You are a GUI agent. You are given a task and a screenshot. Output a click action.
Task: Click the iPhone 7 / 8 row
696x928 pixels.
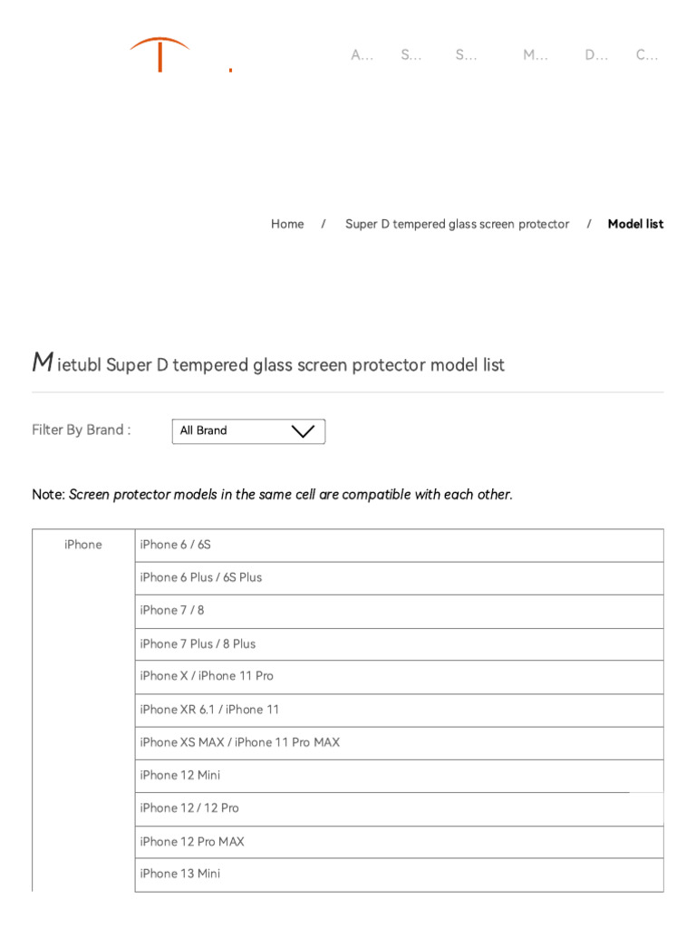tap(172, 610)
